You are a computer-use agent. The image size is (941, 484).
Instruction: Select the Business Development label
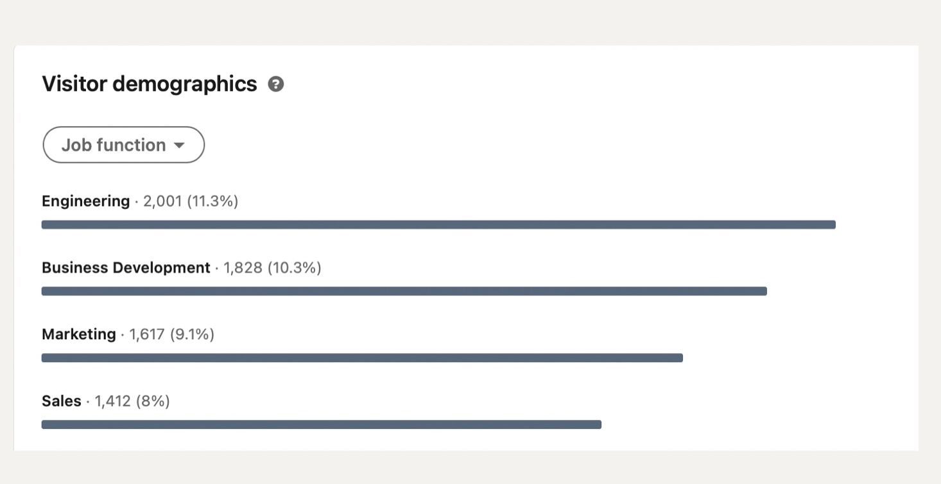tap(126, 268)
